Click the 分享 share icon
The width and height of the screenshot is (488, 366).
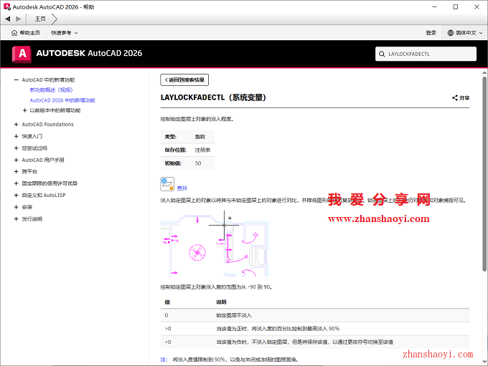[461, 98]
